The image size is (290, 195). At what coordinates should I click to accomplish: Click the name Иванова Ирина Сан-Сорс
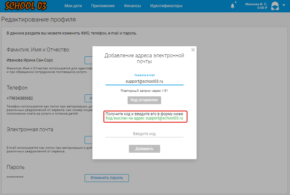coord(30,60)
